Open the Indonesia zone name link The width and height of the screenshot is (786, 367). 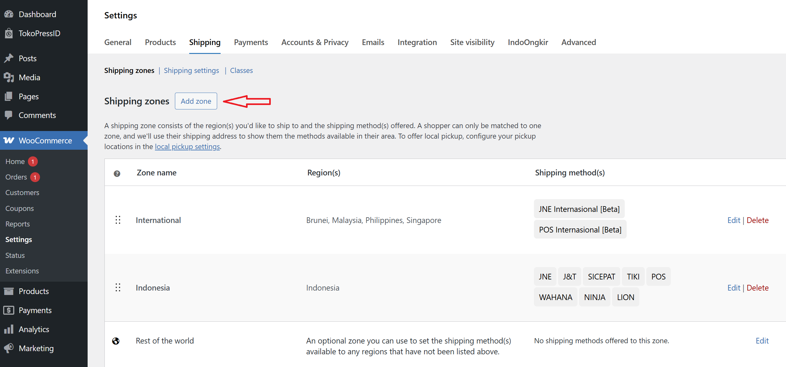pos(153,288)
